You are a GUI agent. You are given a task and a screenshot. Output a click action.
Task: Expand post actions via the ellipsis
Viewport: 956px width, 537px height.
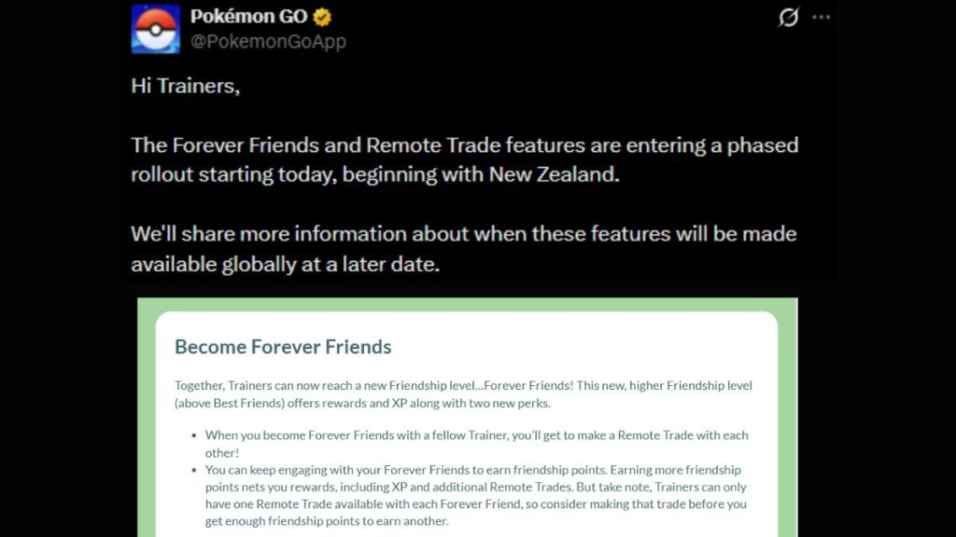821,16
